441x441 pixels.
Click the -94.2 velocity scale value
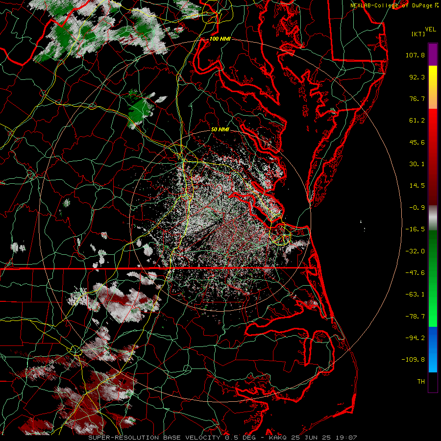tap(415, 338)
